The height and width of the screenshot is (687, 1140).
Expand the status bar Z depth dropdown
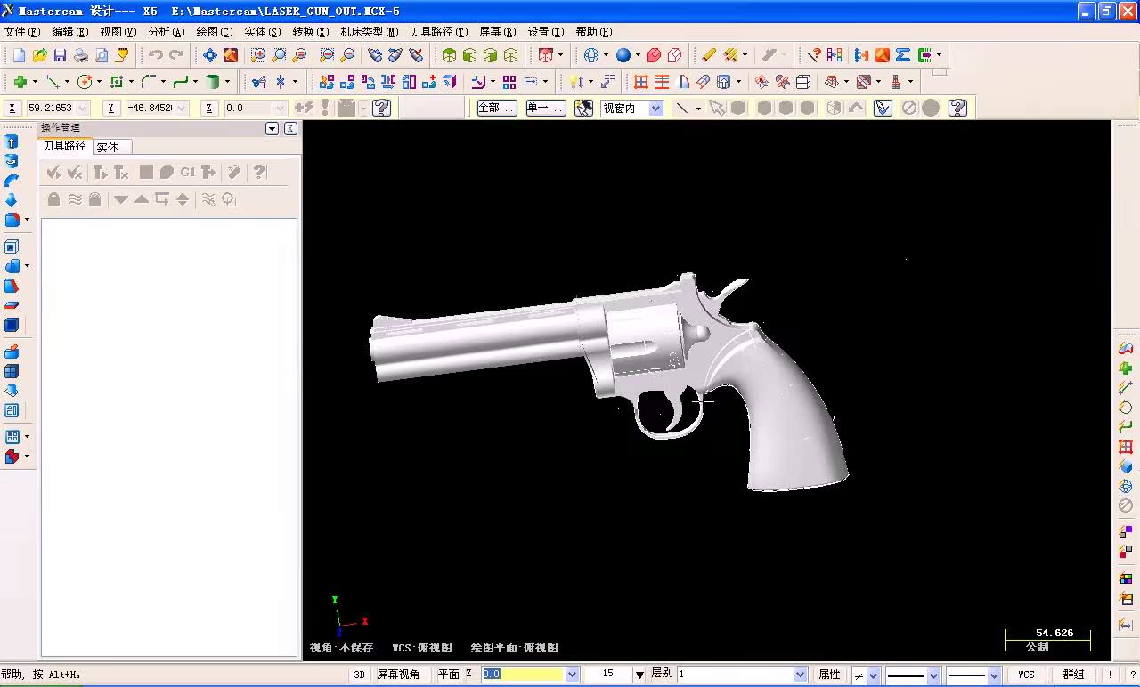(572, 675)
